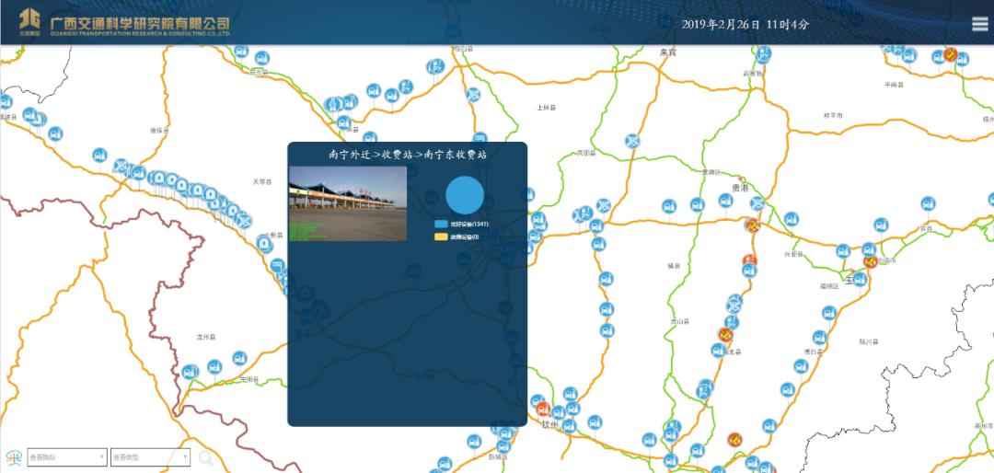This screenshot has width=994, height=473.
Task: Click the date and time display in header
Action: 745,25
